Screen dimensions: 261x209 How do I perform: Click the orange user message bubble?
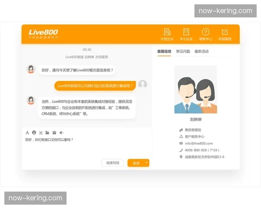pyautogui.click(x=95, y=86)
